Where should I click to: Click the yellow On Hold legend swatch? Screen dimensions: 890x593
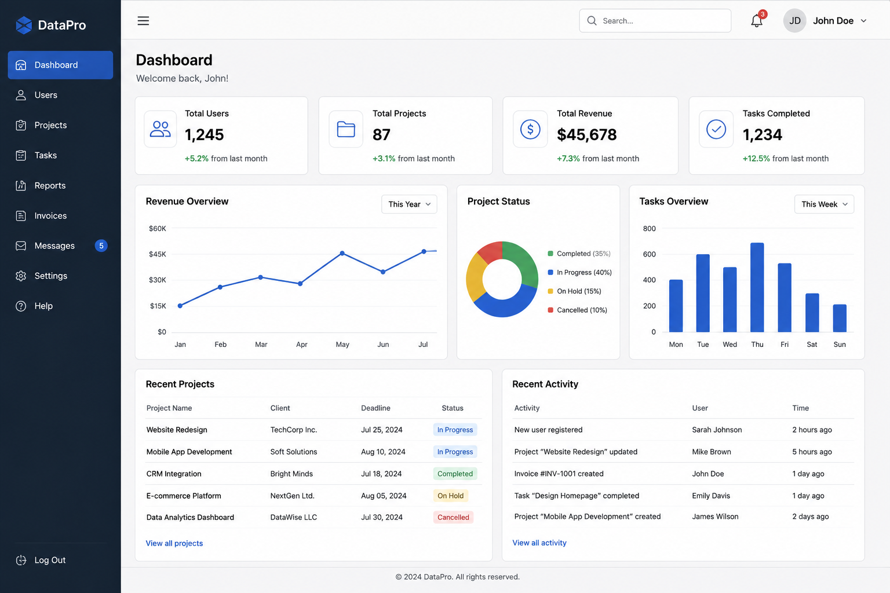click(x=550, y=291)
